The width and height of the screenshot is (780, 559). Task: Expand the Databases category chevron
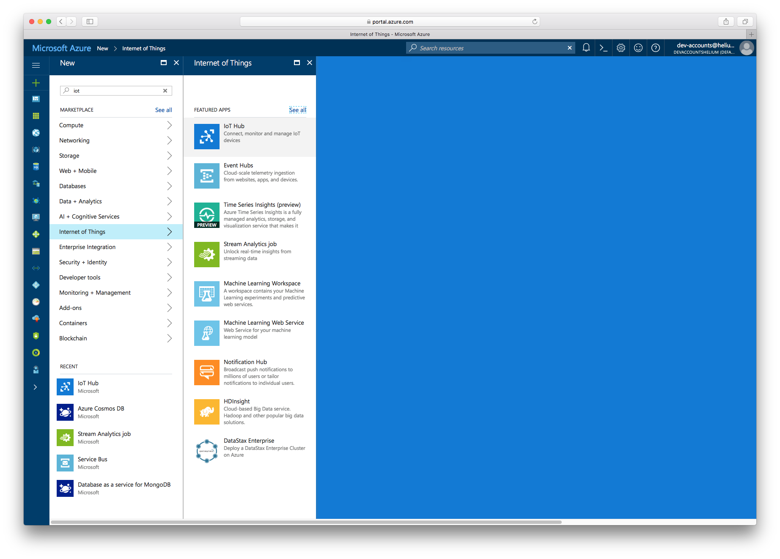[169, 186]
